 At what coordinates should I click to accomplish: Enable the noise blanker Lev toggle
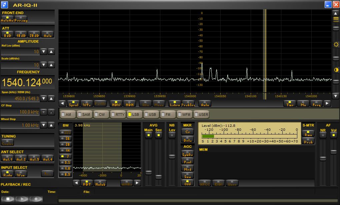172,135
